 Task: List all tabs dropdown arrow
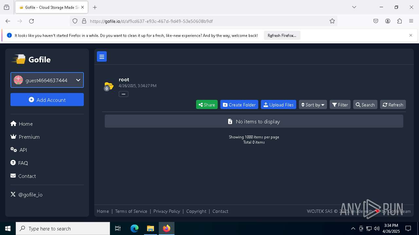tap(354, 7)
